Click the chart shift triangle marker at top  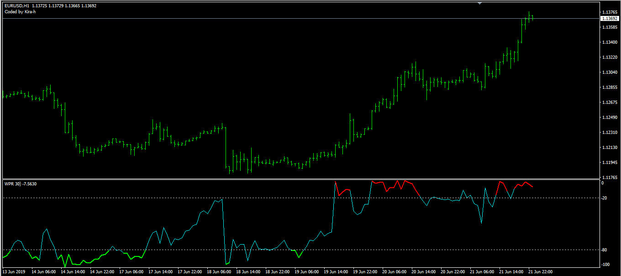coord(479,3)
